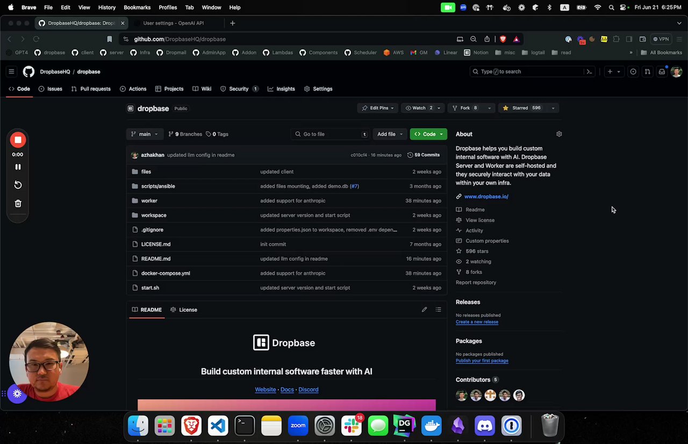The width and height of the screenshot is (688, 444).
Task: Open Discord from the dock
Action: point(485,426)
